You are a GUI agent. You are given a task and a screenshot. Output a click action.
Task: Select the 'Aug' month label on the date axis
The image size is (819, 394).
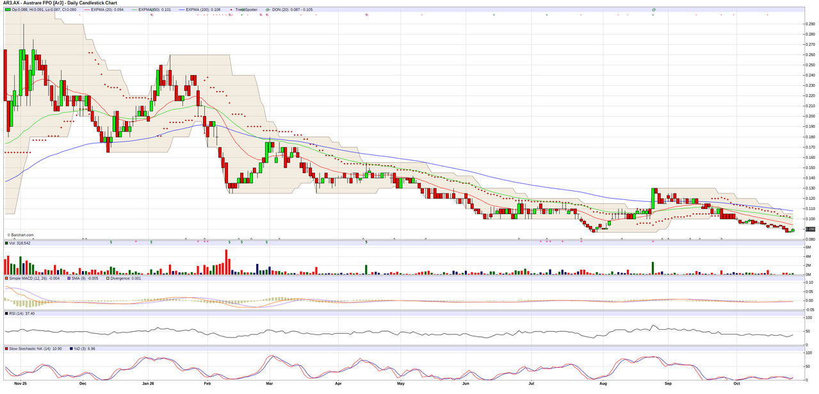pyautogui.click(x=603, y=384)
